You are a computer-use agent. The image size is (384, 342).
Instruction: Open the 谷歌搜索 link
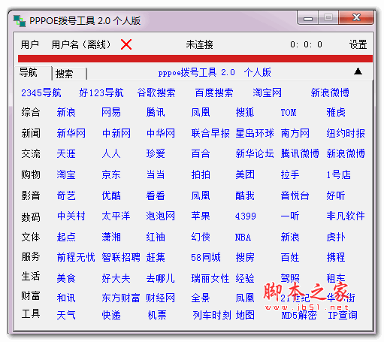point(156,92)
